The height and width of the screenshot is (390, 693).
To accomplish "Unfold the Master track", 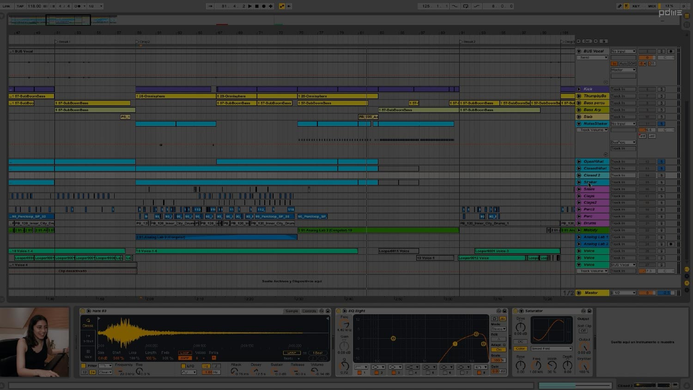I will [x=579, y=293].
